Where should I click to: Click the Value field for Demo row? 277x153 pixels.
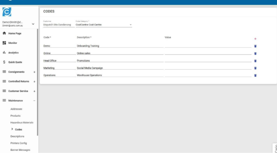(x=208, y=46)
